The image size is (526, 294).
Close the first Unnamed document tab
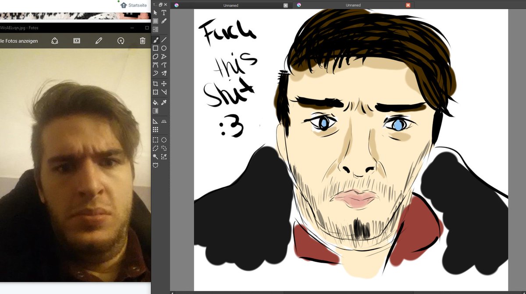pyautogui.click(x=286, y=5)
